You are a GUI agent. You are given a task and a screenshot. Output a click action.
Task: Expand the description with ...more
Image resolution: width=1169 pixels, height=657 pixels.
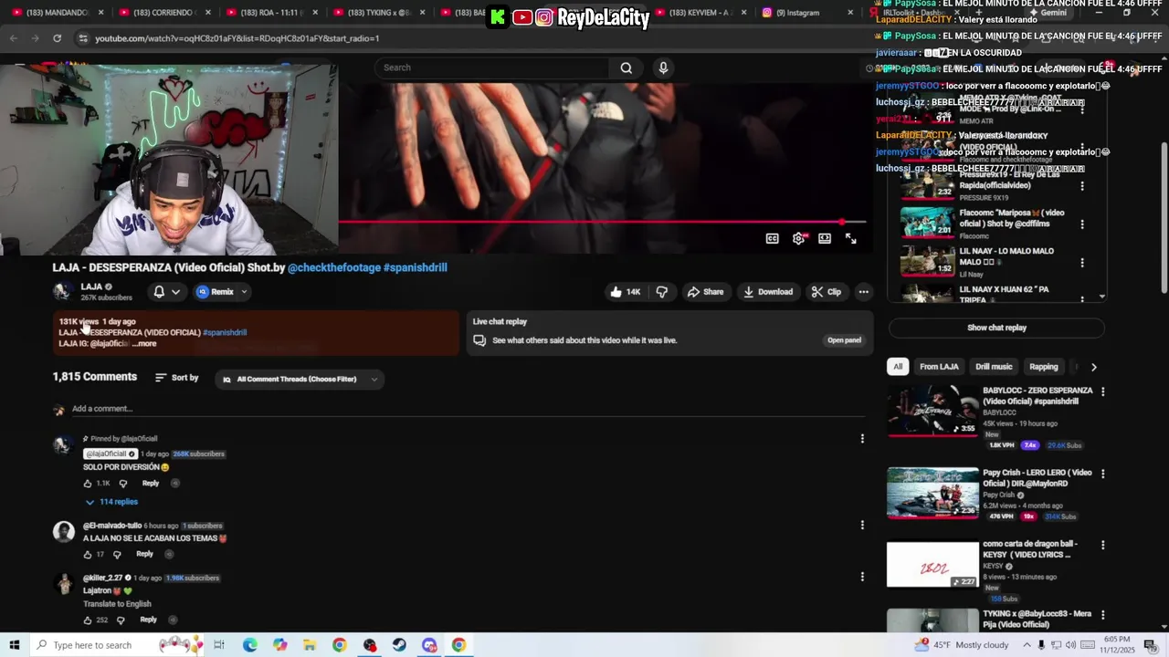coord(144,344)
